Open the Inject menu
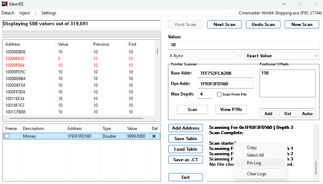Screen dimensions: 323x184 25,13
